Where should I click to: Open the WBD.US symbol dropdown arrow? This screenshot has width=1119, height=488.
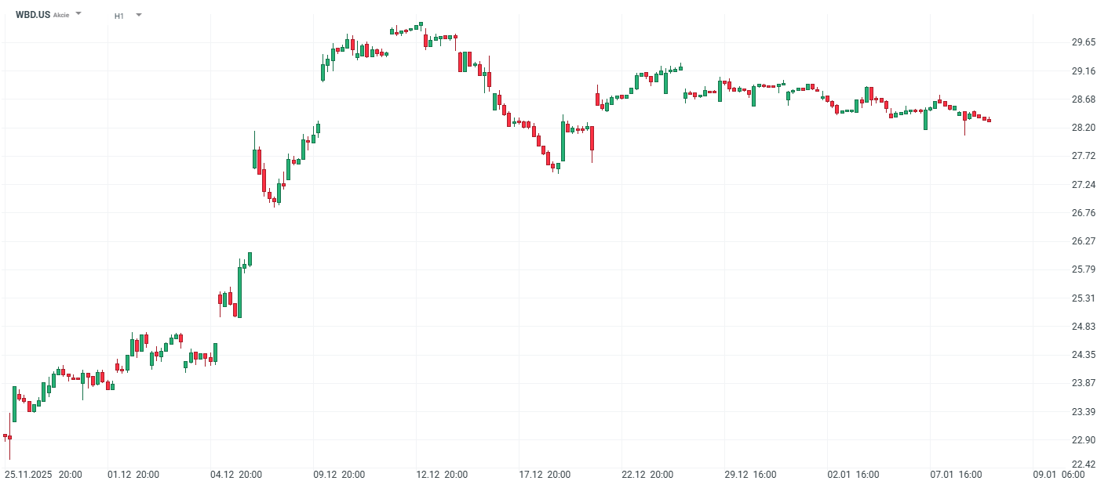[78, 14]
